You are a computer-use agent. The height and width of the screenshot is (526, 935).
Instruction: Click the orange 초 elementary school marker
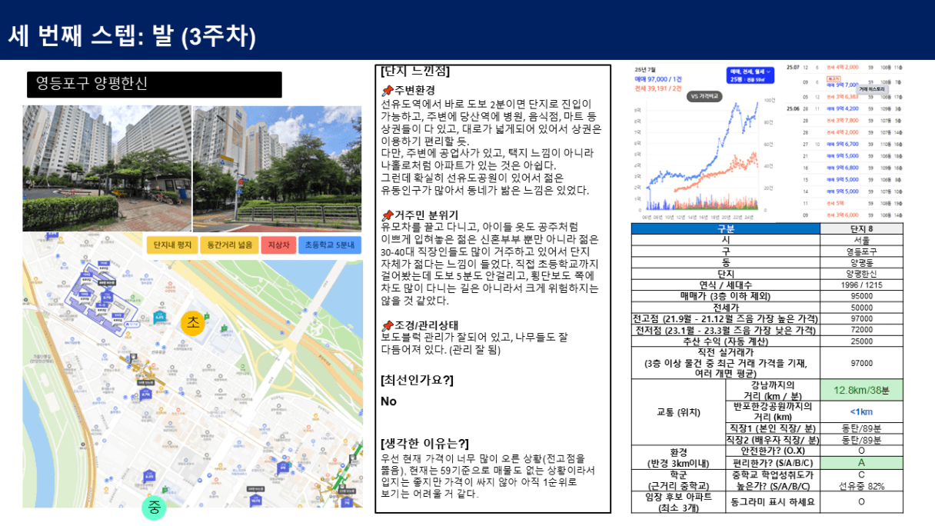click(x=192, y=324)
